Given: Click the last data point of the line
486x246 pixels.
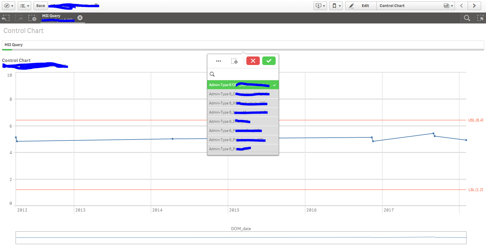Looking at the screenshot, I should pyautogui.click(x=466, y=140).
